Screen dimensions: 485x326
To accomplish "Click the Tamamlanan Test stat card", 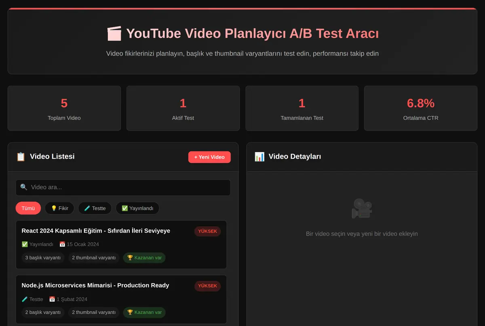I will point(302,108).
